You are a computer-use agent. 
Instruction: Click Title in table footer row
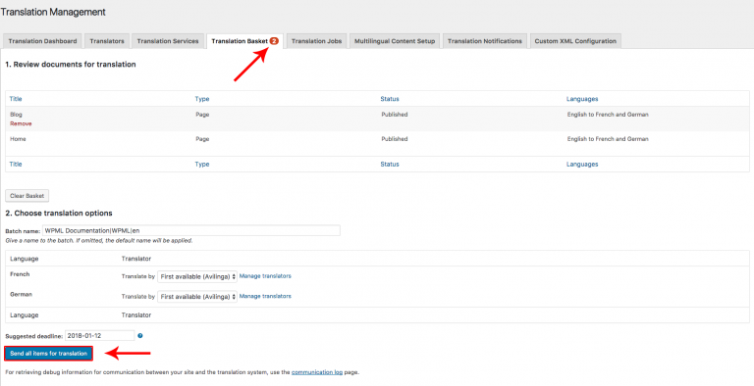(x=16, y=165)
